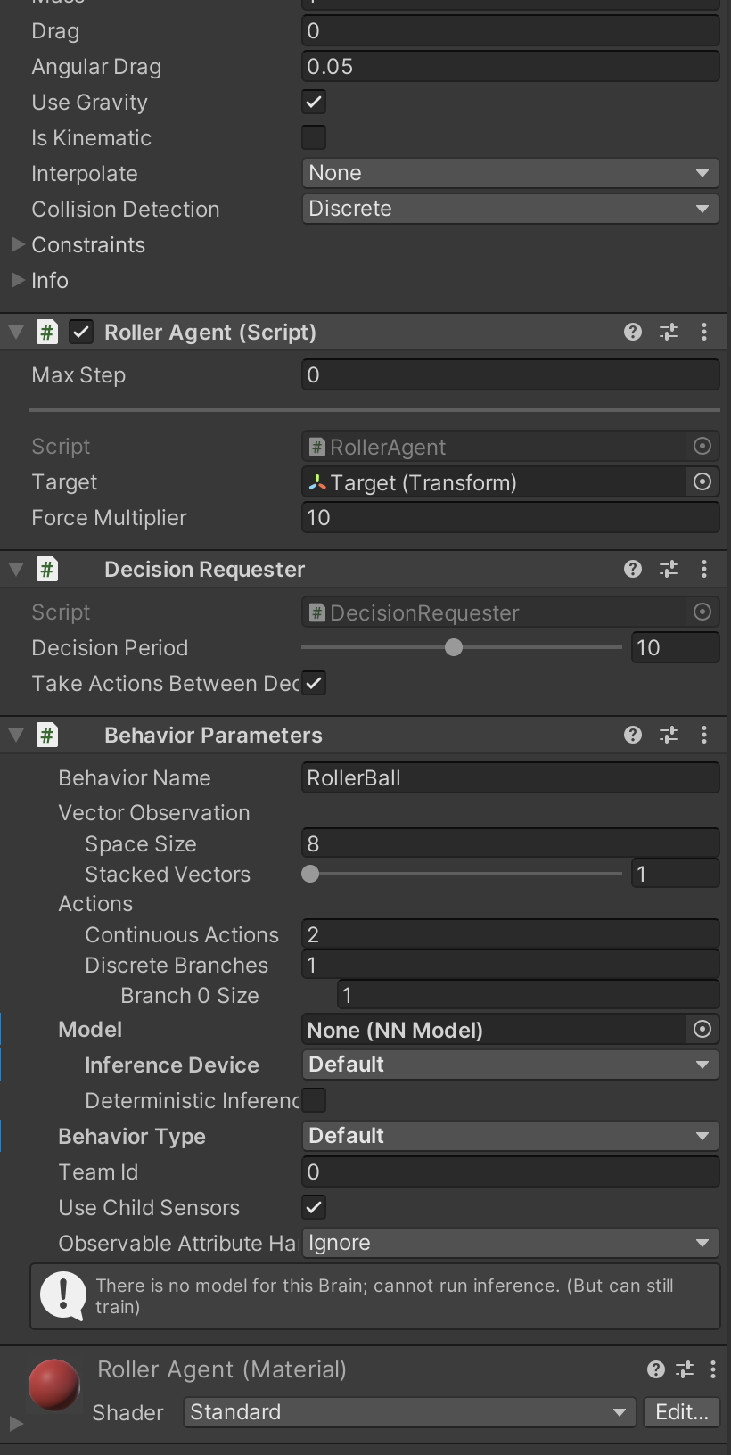
Task: Click the Decision Period slider handle
Action: click(x=454, y=647)
